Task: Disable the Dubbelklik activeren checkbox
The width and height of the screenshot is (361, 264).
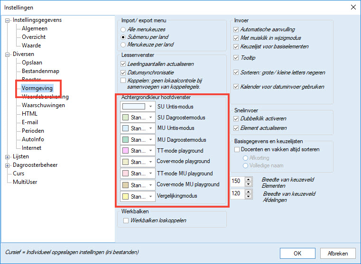Action: (236, 118)
